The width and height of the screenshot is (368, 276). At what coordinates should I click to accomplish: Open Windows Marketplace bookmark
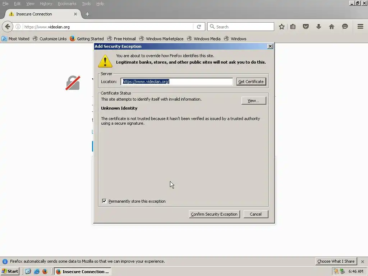point(161,39)
